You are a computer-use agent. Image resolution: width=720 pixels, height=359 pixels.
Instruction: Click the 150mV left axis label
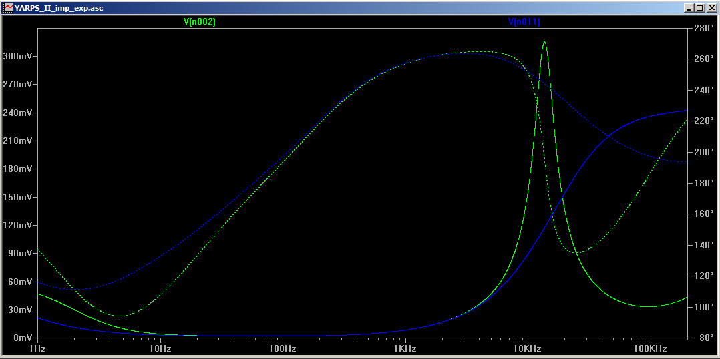16,197
